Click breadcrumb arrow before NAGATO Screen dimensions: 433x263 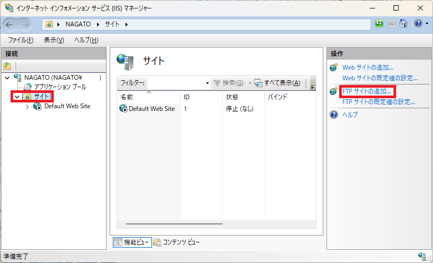[59, 24]
